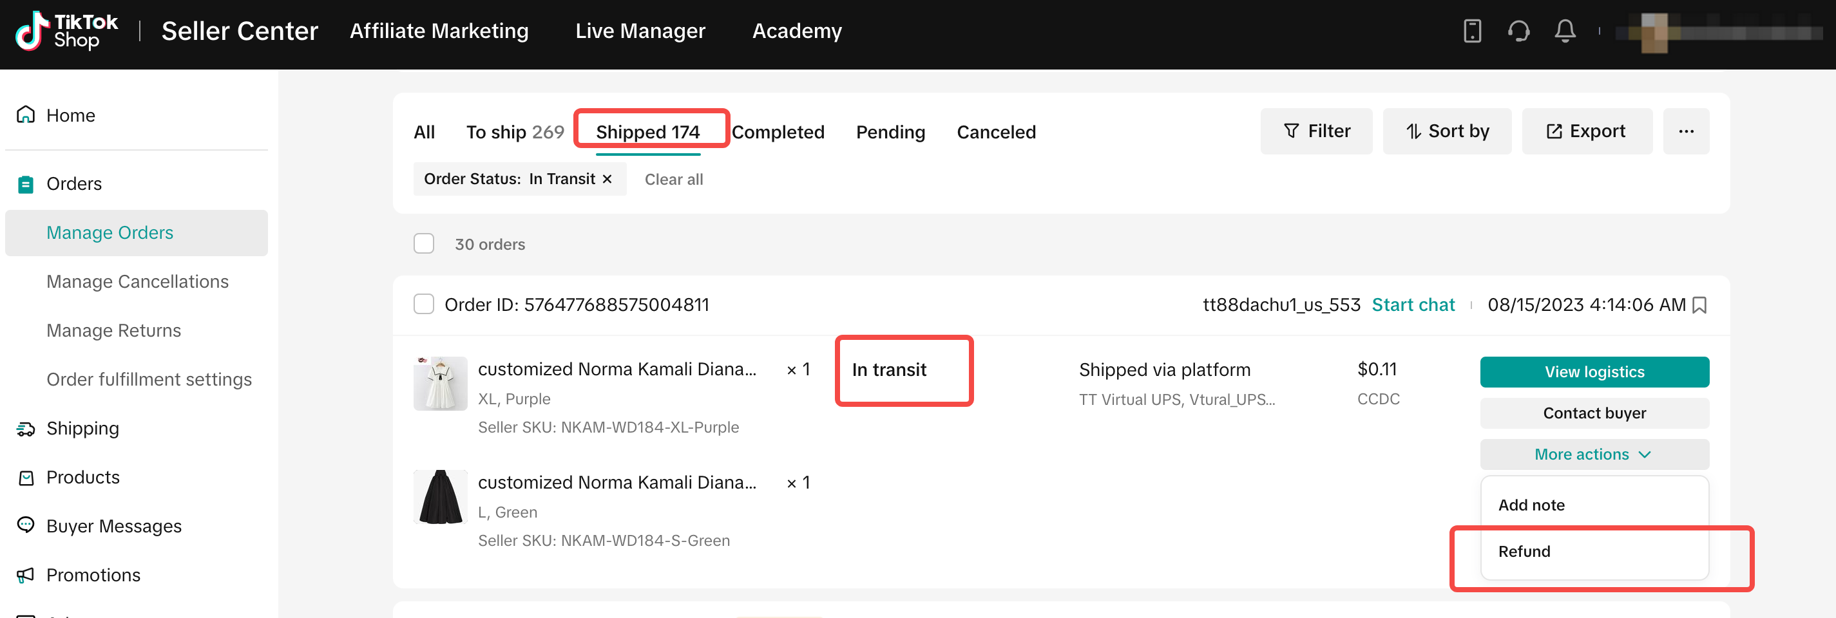
Task: Click the View logistics button
Action: point(1594,372)
